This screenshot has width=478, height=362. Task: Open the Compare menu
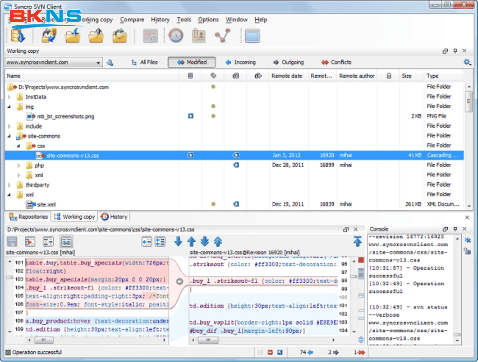tap(132, 20)
